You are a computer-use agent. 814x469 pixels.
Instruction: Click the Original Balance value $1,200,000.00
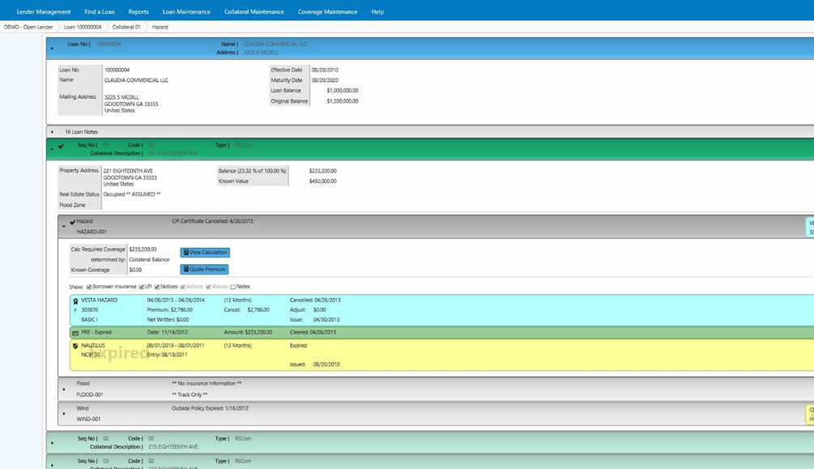point(343,101)
